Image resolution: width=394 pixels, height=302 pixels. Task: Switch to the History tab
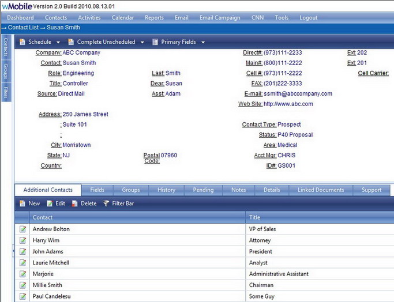coord(166,190)
